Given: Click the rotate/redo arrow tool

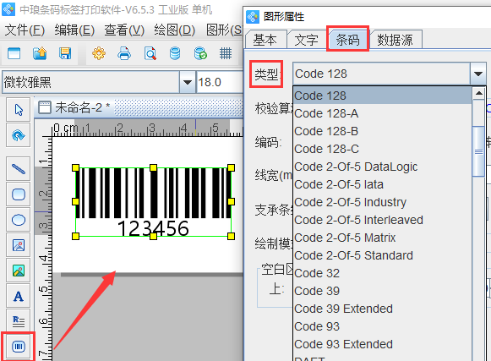Looking at the screenshot, I should 19,135.
